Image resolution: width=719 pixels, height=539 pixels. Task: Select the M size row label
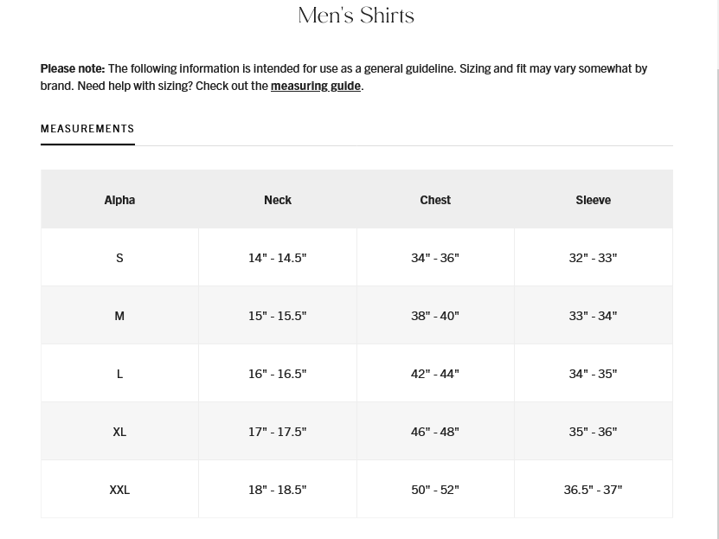click(119, 316)
